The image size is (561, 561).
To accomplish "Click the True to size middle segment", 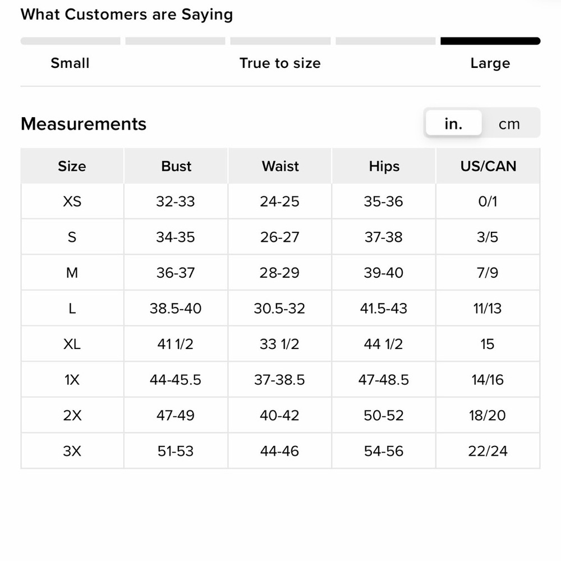I will pyautogui.click(x=280, y=41).
